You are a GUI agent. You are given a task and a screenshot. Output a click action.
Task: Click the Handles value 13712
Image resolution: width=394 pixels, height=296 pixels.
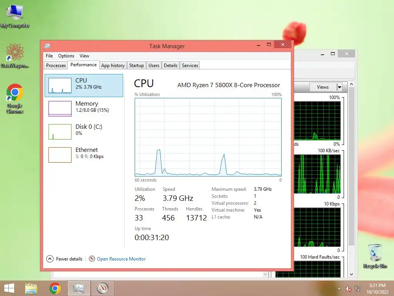196,218
